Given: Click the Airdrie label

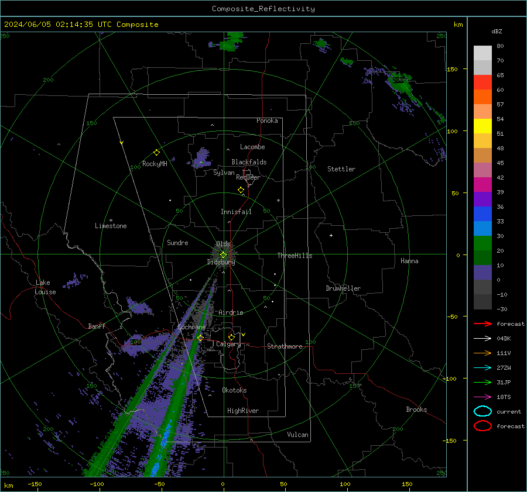Looking at the screenshot, I should 231,312.
